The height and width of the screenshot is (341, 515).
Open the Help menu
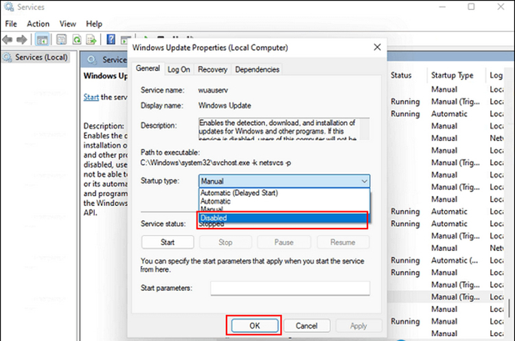(94, 24)
